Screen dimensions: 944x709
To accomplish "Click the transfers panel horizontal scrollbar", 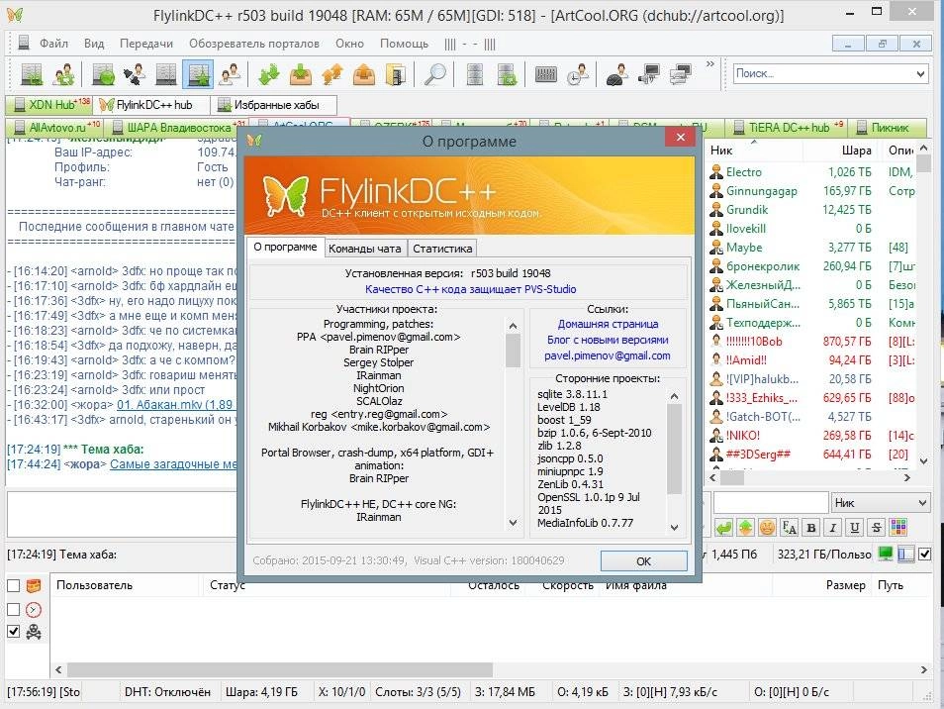I will pos(491,669).
